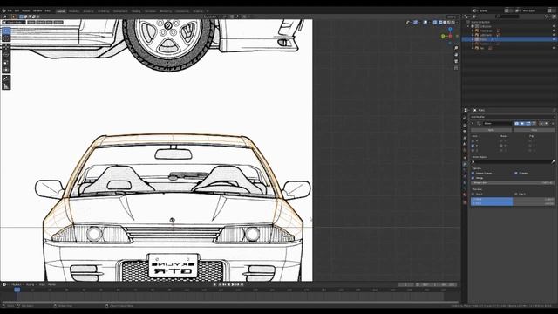Expand the highlighted outliner object row
Viewport: 558px width, 314px height.
coord(473,39)
